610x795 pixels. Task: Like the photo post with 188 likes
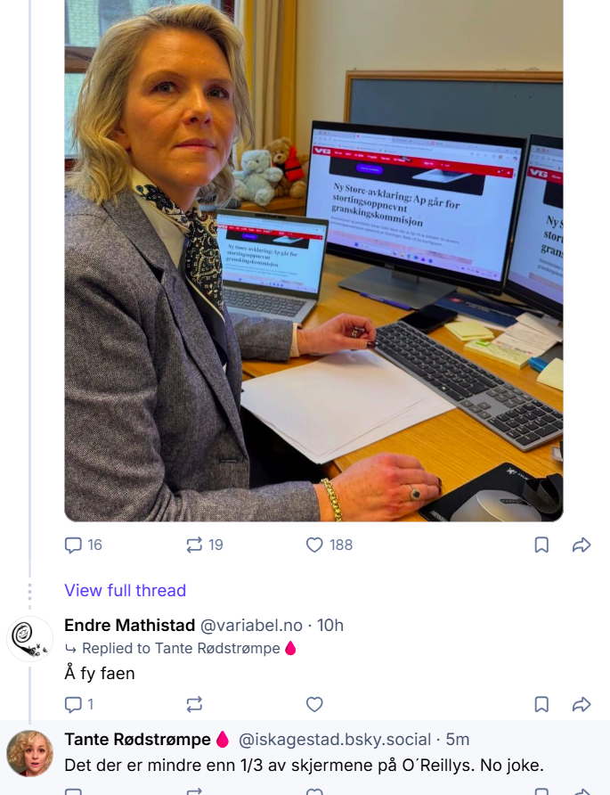pos(314,545)
